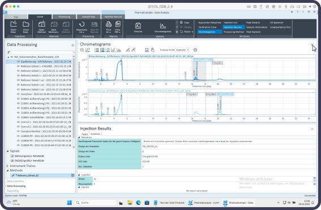
Task: Click the icon right of Referenz_Gehalt method
Action: point(72,175)
